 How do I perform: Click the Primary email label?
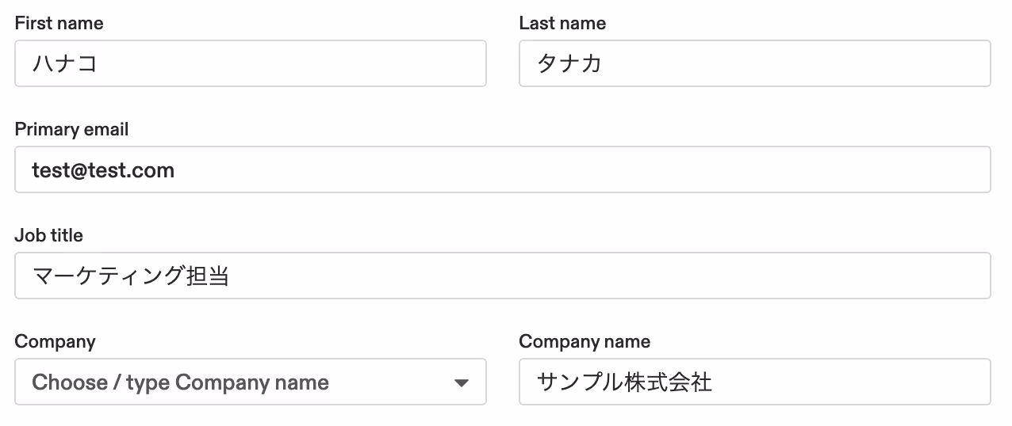tap(71, 129)
